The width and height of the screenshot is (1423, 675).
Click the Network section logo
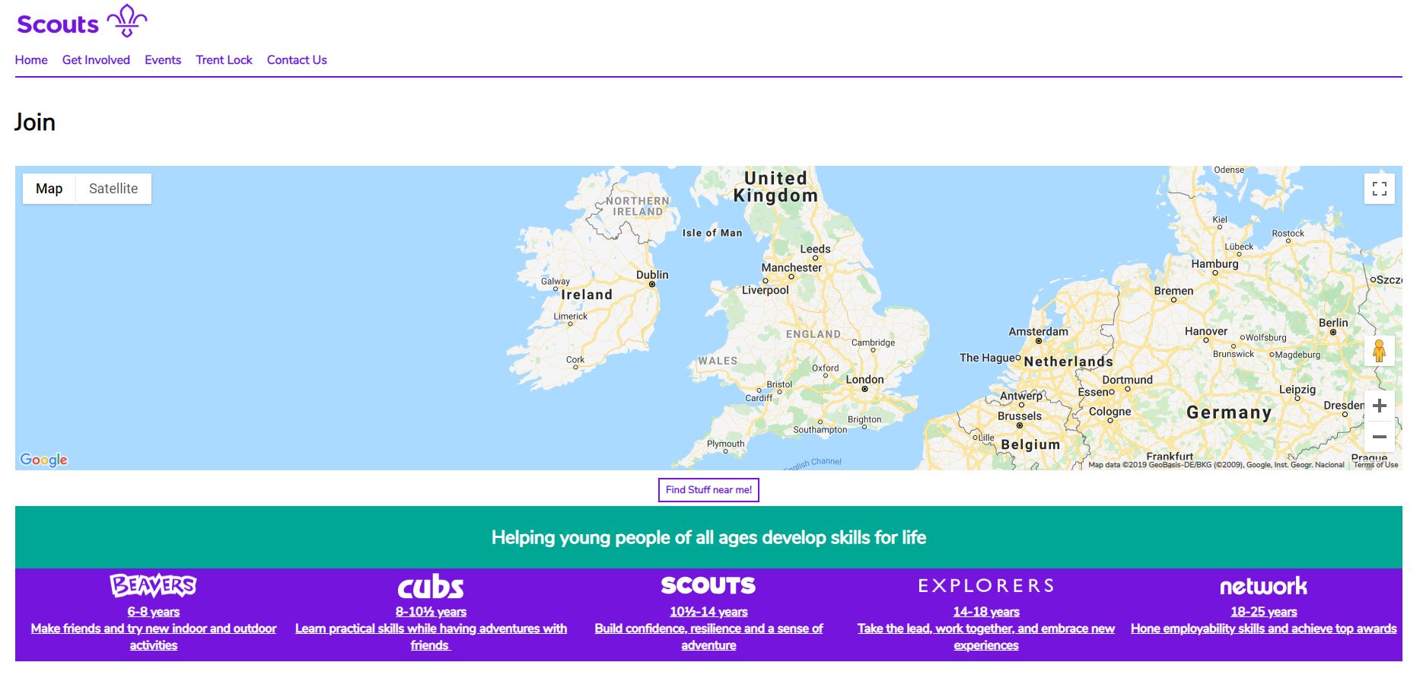[1263, 586]
